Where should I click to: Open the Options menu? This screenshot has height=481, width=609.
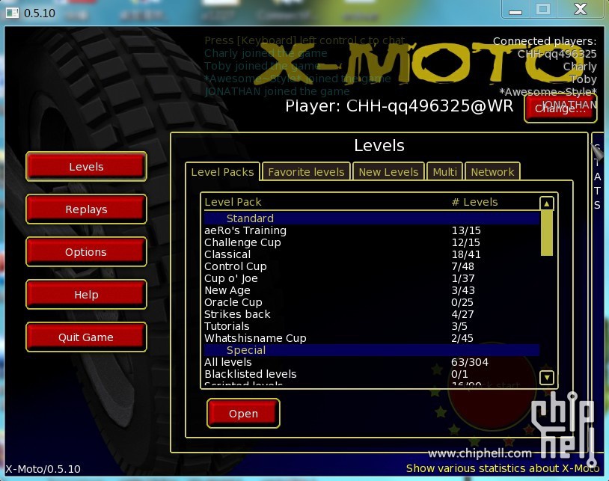tap(86, 252)
